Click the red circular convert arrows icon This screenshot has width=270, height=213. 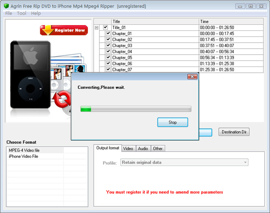pos(61,99)
